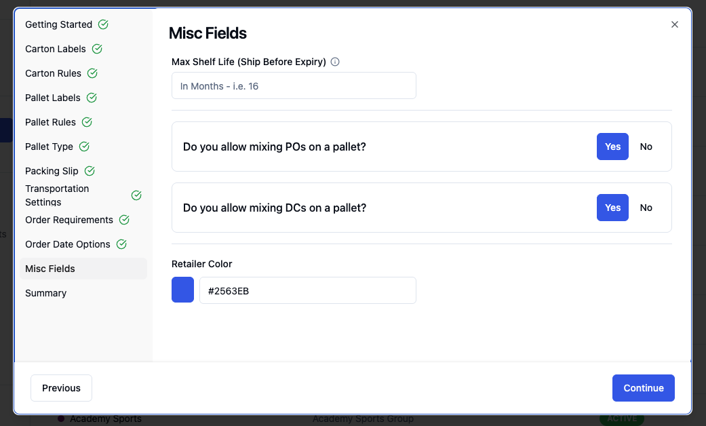The width and height of the screenshot is (706, 426).
Task: Click the checkmark icon by Transportation Settings
Action: (136, 195)
